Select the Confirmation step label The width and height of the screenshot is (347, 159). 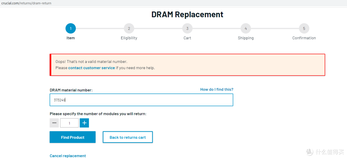point(304,38)
